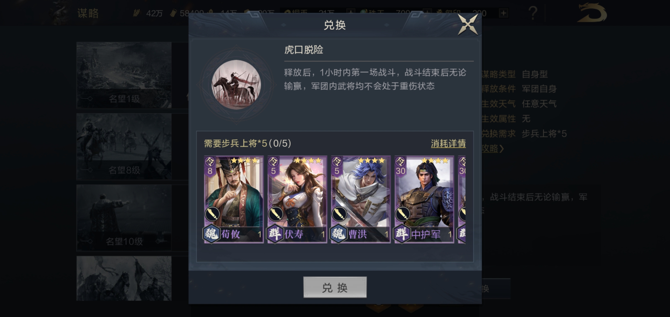The width and height of the screenshot is (670, 317).
Task: Select the 荀攸 general card
Action: point(234,199)
